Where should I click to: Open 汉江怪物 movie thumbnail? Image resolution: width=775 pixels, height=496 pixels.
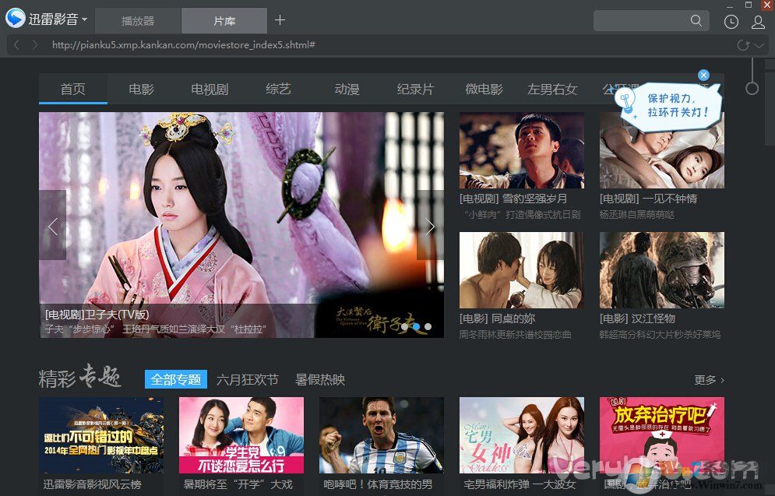(662, 270)
